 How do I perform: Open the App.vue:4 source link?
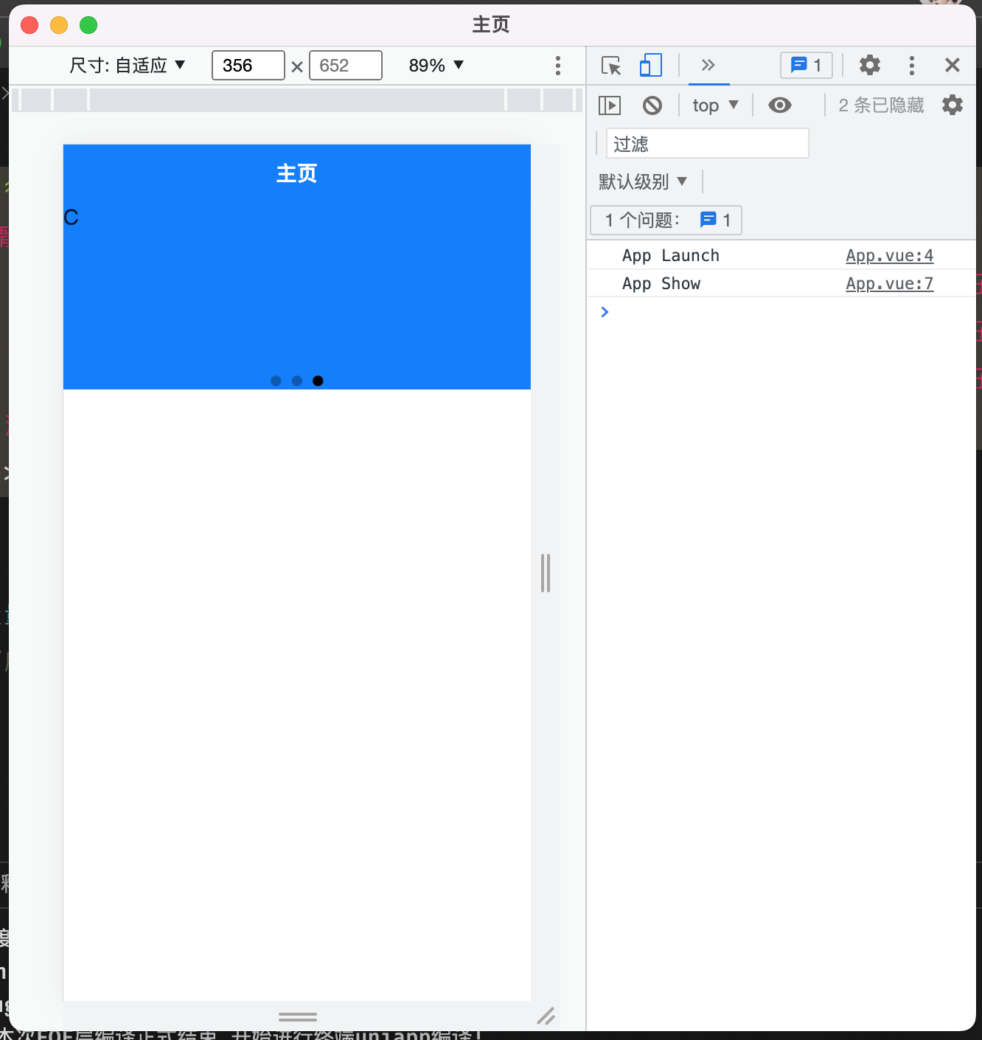tap(889, 255)
